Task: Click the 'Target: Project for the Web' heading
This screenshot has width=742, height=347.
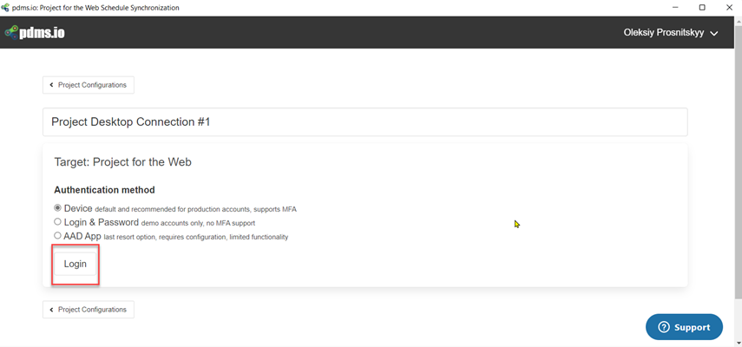Action: pos(122,162)
